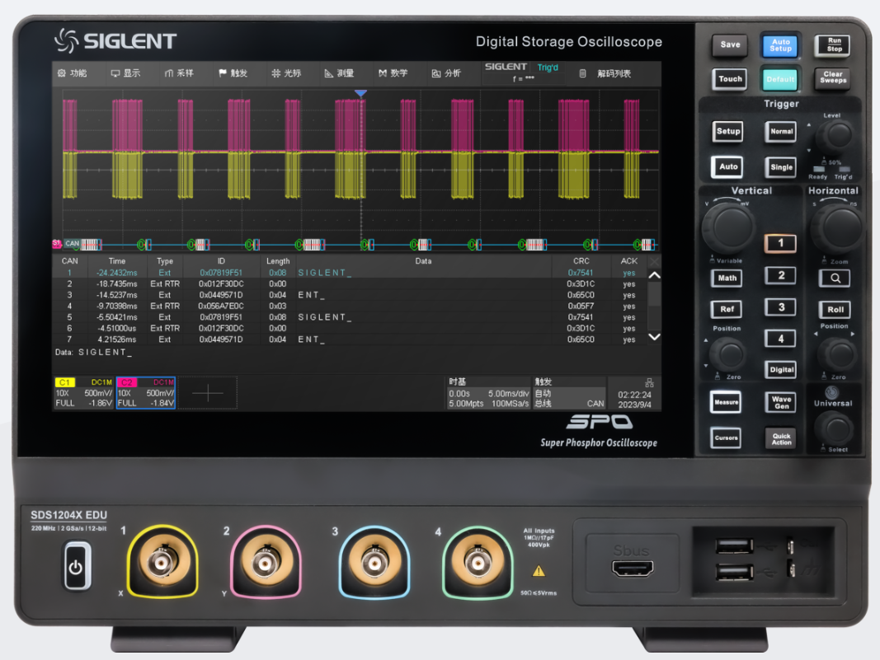Select decode row with time -5.50421ms
Screen dimensions: 880x660
pos(351,317)
